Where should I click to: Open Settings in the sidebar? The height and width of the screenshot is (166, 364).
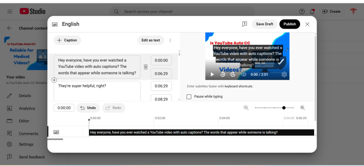coord(26,144)
